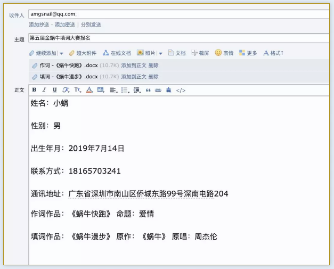The height and width of the screenshot is (269, 334).
Task: Toggle italic text formatting
Action: coord(44,90)
